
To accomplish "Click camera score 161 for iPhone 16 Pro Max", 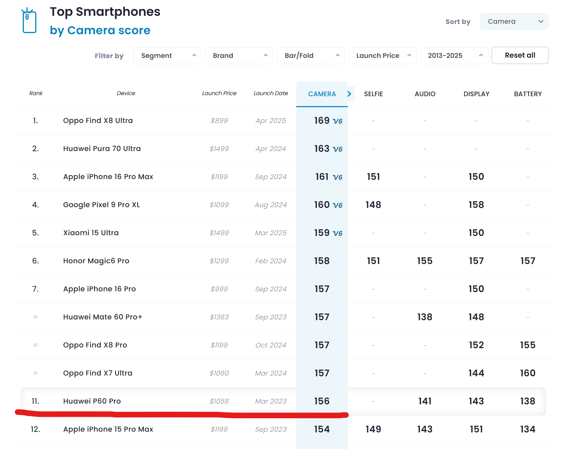I will tap(322, 177).
